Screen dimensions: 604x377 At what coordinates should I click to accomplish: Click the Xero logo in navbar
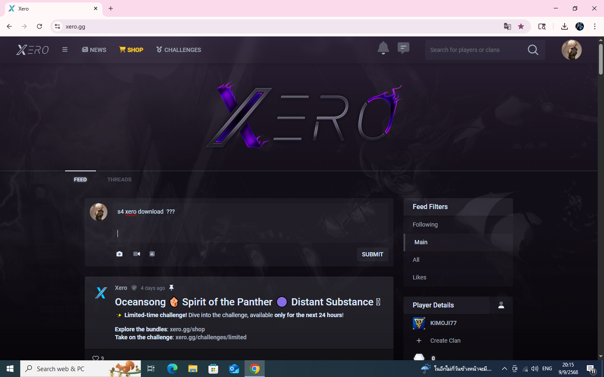33,50
